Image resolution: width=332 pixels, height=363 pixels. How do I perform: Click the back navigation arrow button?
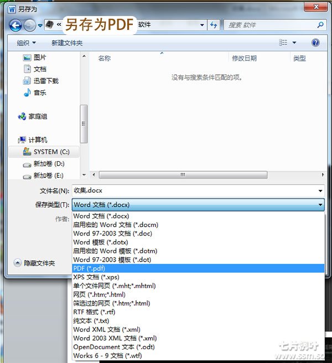[x=15, y=25]
